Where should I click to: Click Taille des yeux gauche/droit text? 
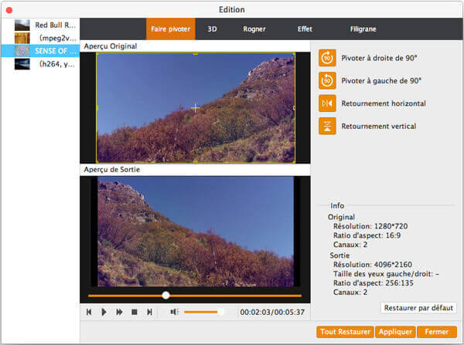pyautogui.click(x=386, y=274)
